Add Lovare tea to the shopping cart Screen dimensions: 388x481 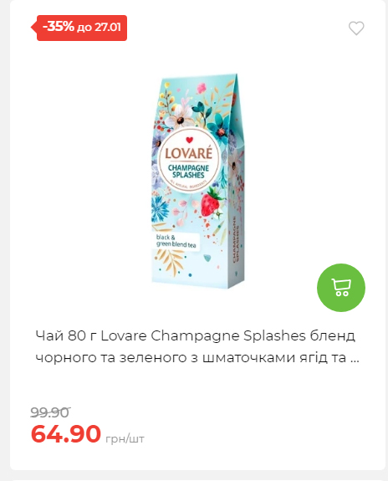click(x=341, y=288)
